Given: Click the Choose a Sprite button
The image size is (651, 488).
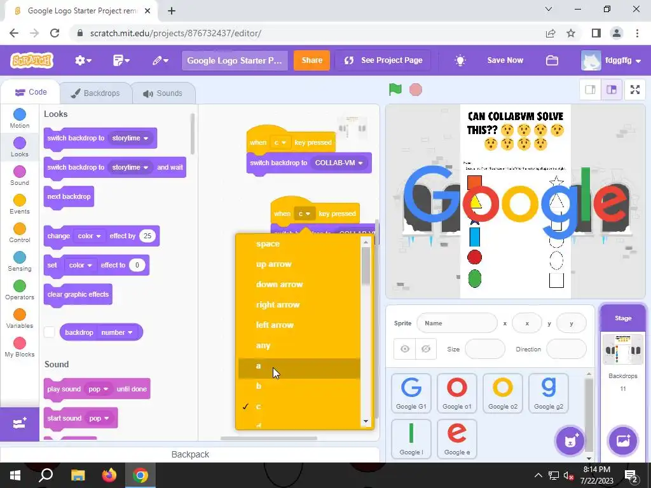Looking at the screenshot, I should click(570, 441).
